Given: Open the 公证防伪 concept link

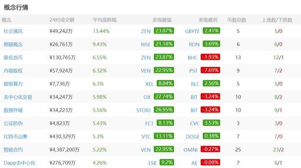Looking at the screenshot, I should pos(13,123).
